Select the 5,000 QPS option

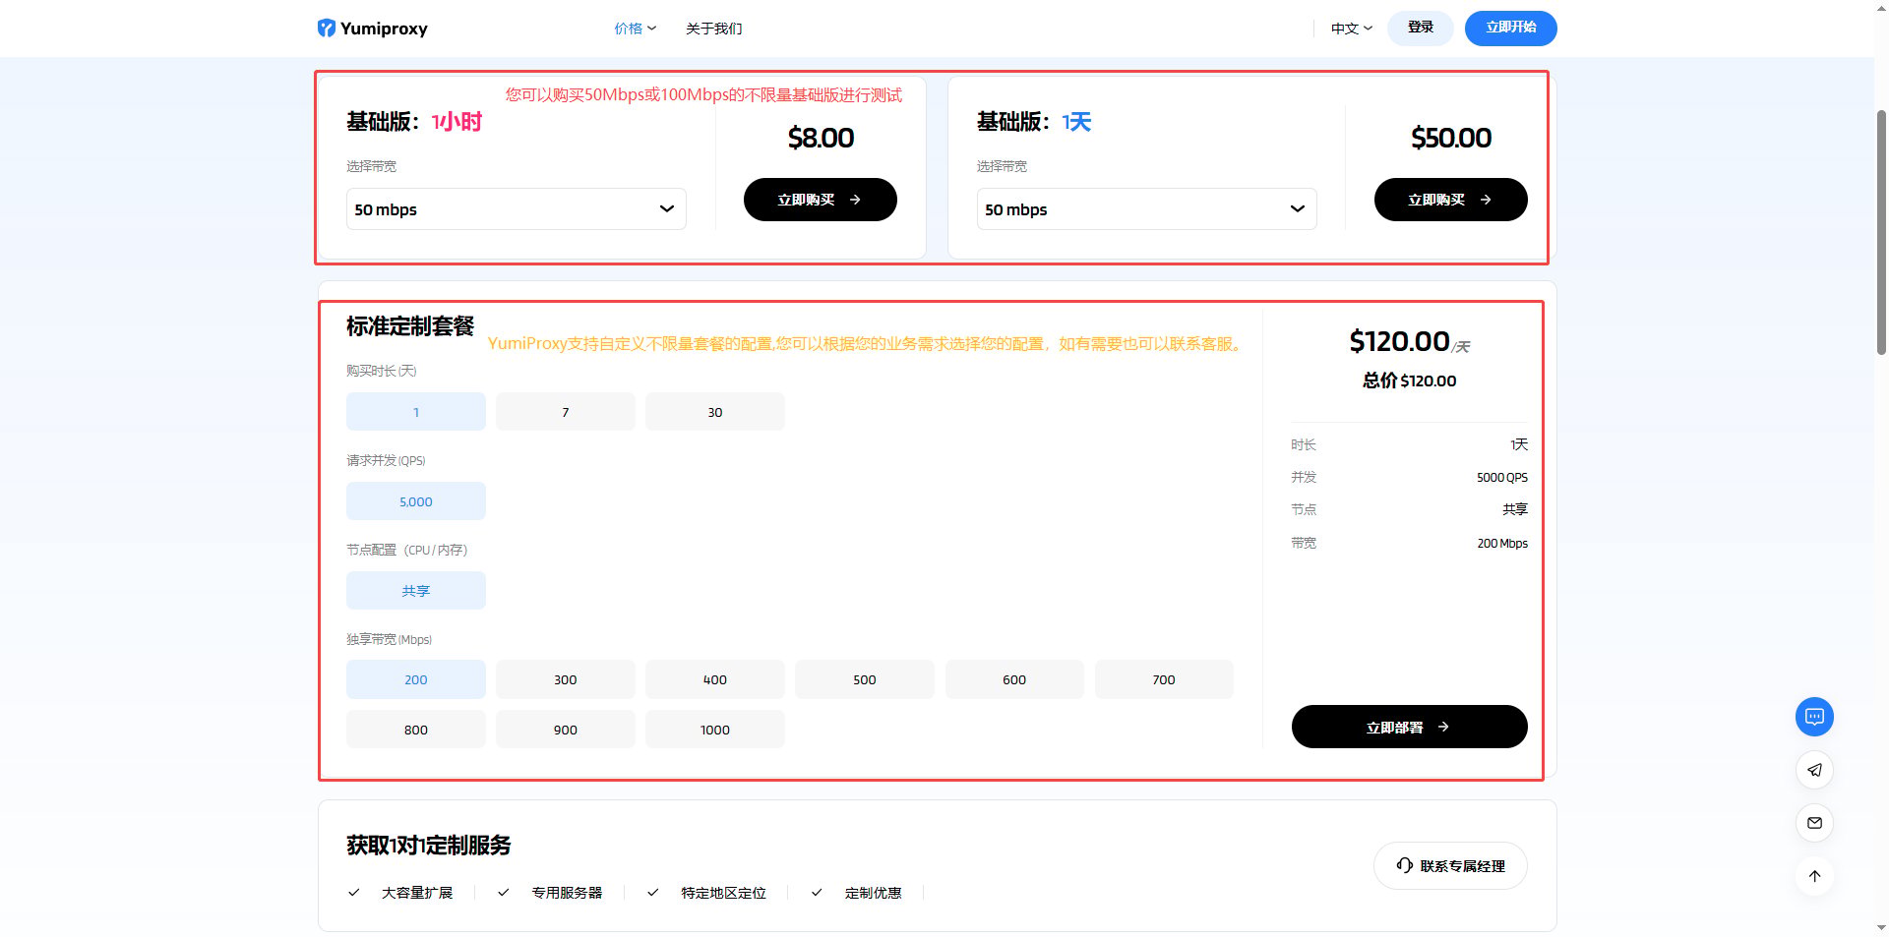point(416,501)
